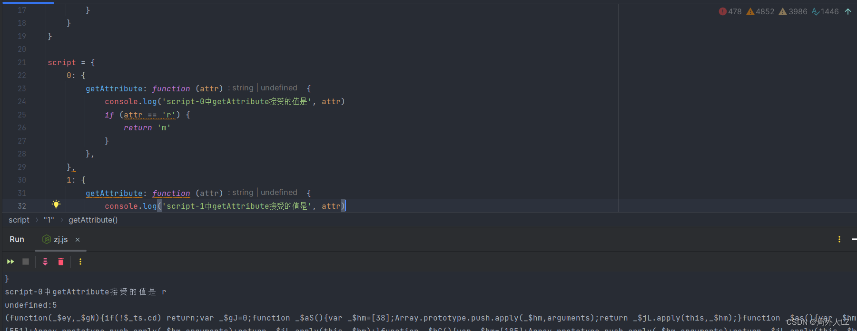Close the zj.js run tab

click(78, 240)
